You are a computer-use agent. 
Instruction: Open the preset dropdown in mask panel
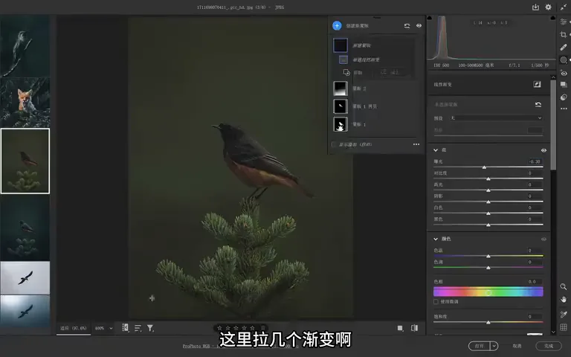[x=496, y=118]
